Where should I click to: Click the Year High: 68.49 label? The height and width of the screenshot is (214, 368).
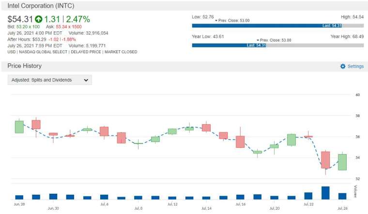point(347,37)
